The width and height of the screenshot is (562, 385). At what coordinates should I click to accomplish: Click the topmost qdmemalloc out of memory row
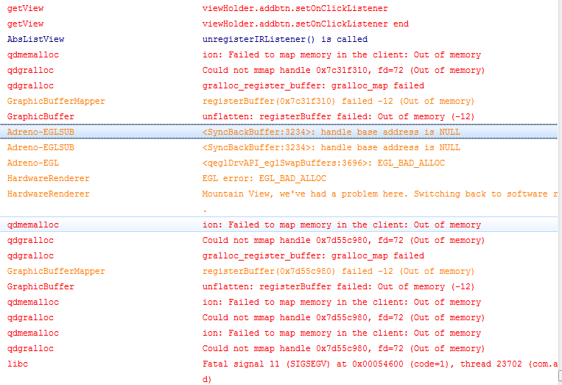(x=341, y=54)
